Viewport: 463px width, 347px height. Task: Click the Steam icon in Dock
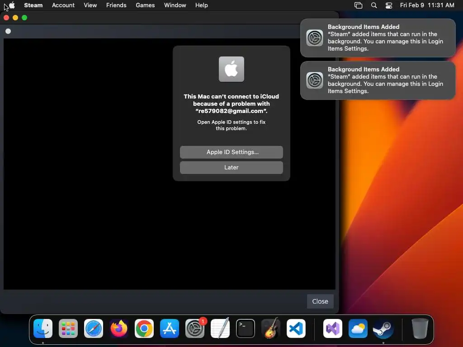pyautogui.click(x=383, y=328)
